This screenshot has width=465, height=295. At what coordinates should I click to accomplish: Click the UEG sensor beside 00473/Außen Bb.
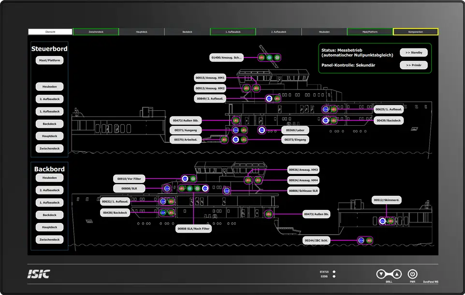[x=269, y=214]
